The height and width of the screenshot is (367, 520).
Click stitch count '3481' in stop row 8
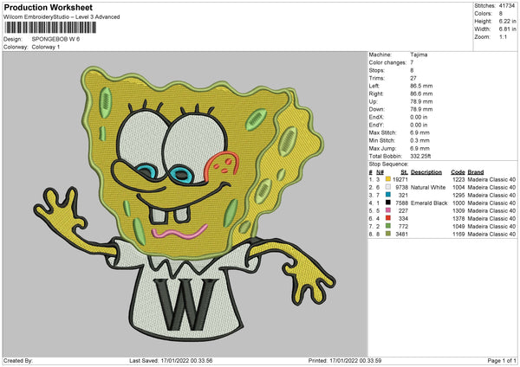[x=401, y=235]
